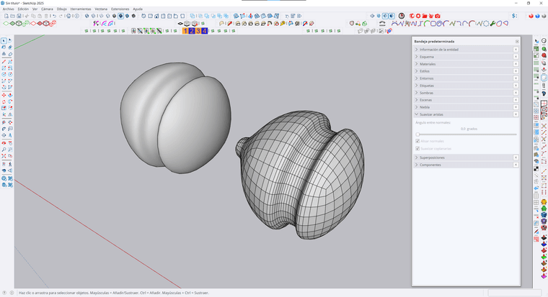The width and height of the screenshot is (548, 297).
Task: Click the green wrench curve tool icon
Action: click(492, 23)
